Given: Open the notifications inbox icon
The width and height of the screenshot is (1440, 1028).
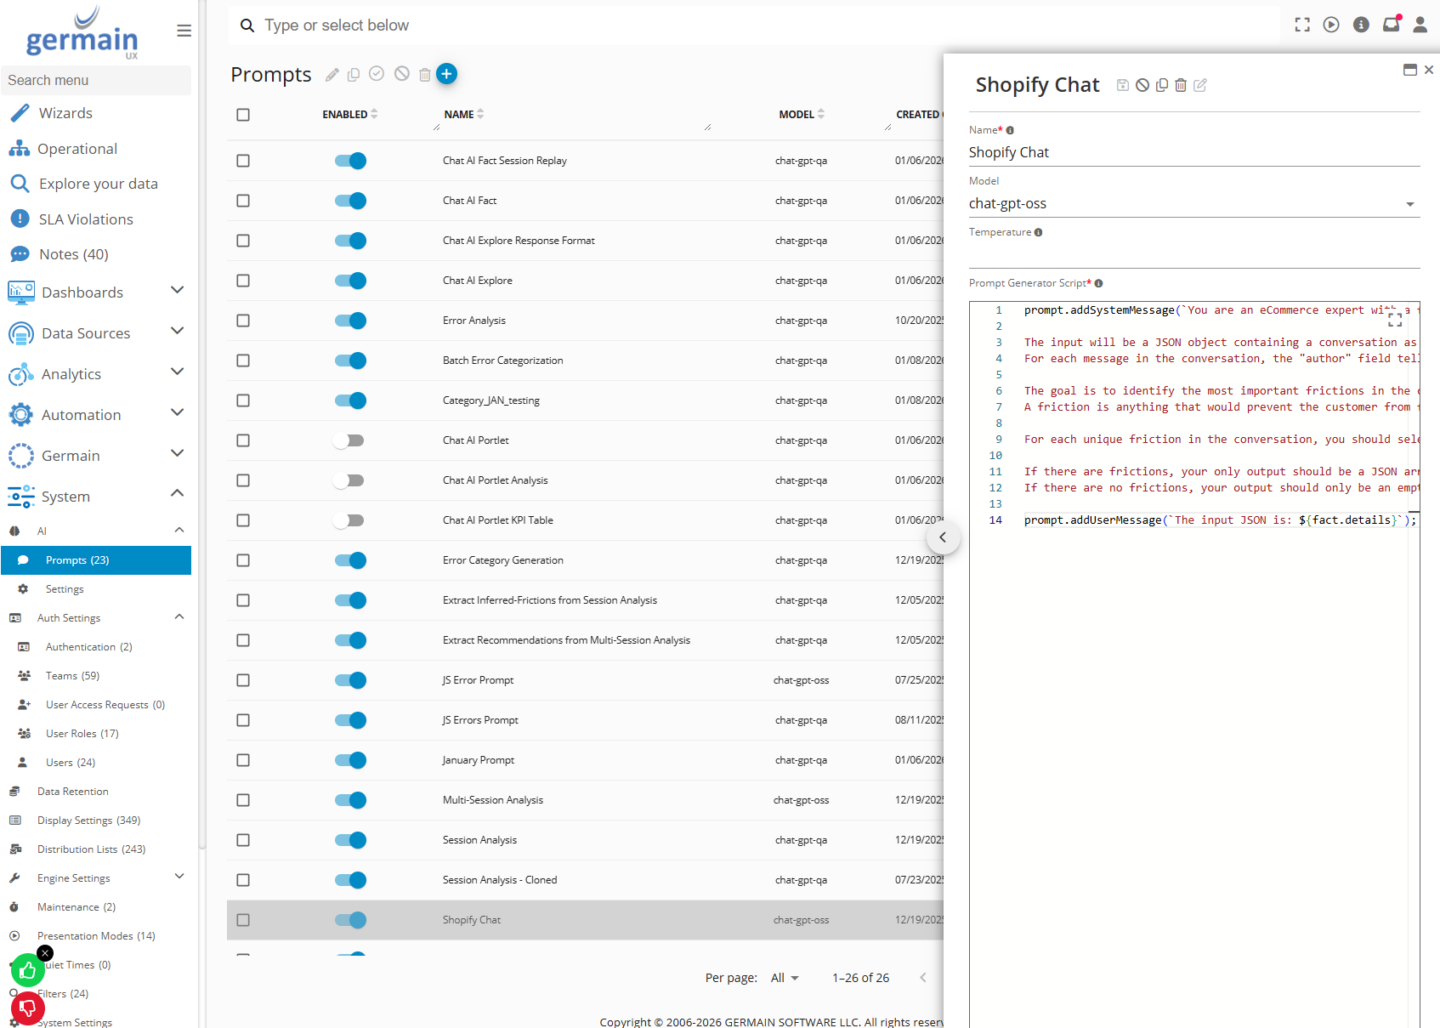Looking at the screenshot, I should click(1391, 25).
